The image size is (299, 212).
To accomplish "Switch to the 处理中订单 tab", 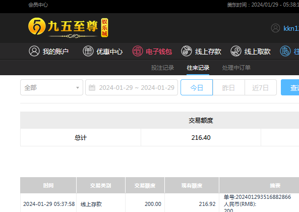I will click(236, 68).
